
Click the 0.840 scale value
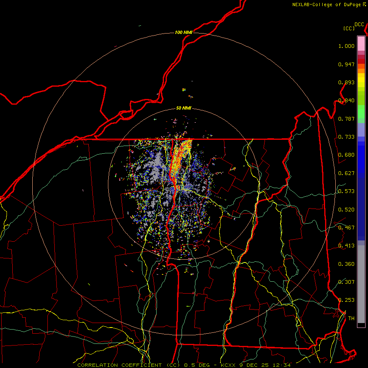[x=346, y=101]
